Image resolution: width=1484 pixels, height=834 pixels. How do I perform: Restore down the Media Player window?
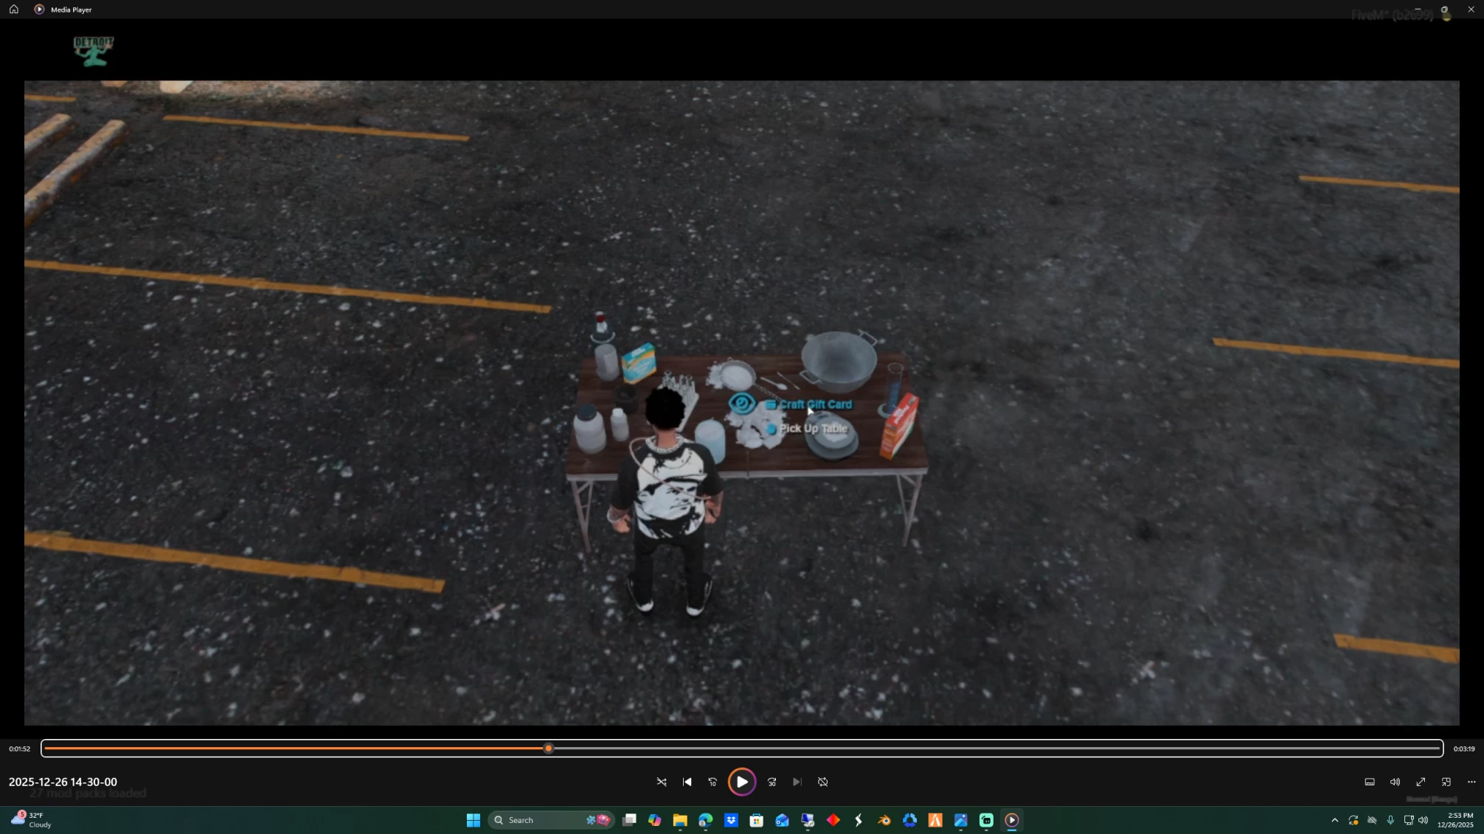click(x=1444, y=10)
